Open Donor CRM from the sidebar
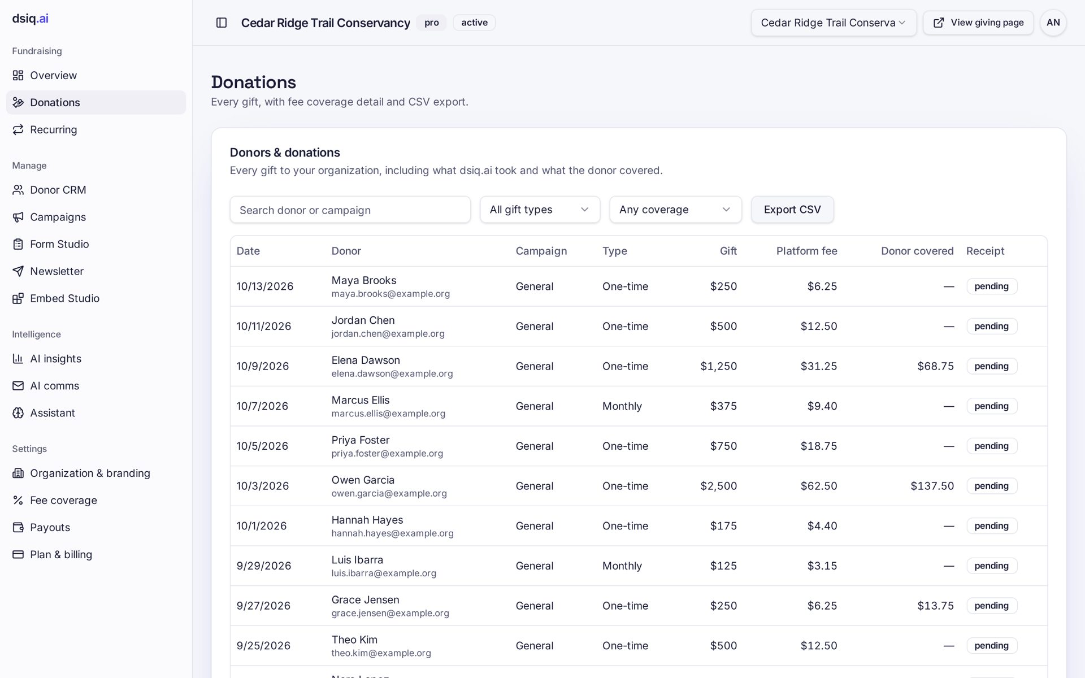1085x678 pixels. point(96,190)
